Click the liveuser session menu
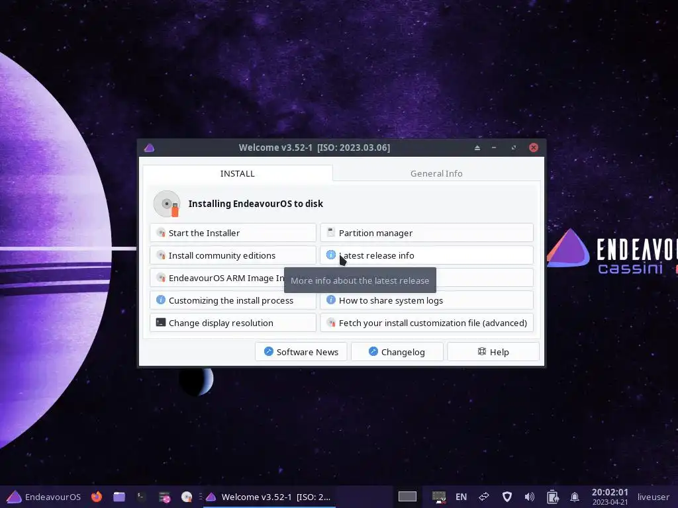This screenshot has height=508, width=678. coord(653,497)
